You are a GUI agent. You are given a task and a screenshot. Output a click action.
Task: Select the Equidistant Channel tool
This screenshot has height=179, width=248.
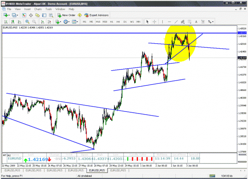[183, 22]
